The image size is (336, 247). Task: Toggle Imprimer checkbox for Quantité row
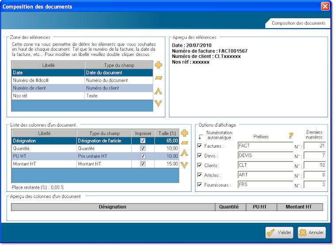(x=143, y=148)
